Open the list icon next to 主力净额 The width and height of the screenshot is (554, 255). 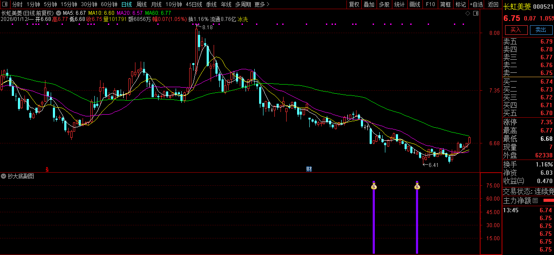pyautogui.click(x=535, y=201)
